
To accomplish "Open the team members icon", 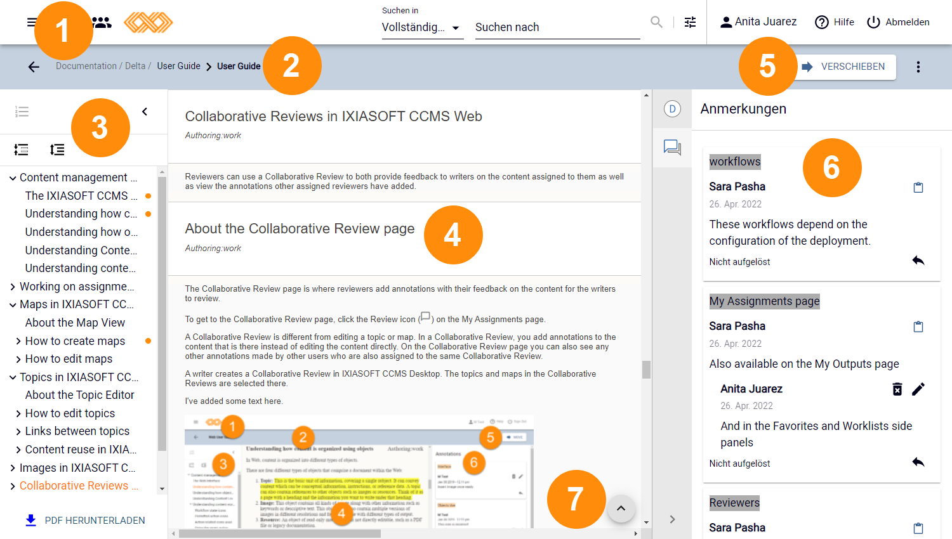I will [x=102, y=22].
